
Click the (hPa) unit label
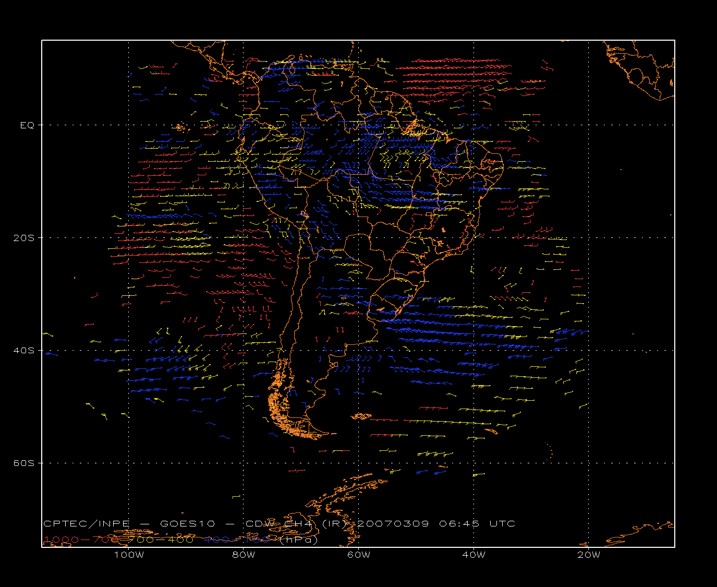[298, 540]
